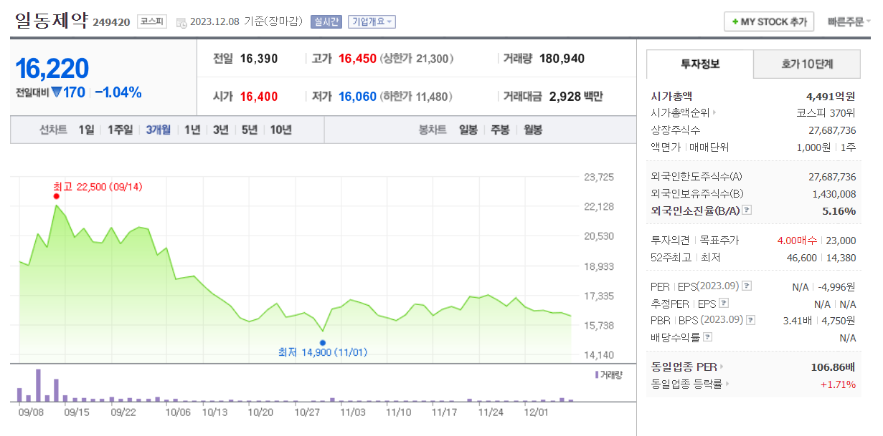The height and width of the screenshot is (436, 883).
Task: Click the -1.04% change value
Action: pos(118,92)
